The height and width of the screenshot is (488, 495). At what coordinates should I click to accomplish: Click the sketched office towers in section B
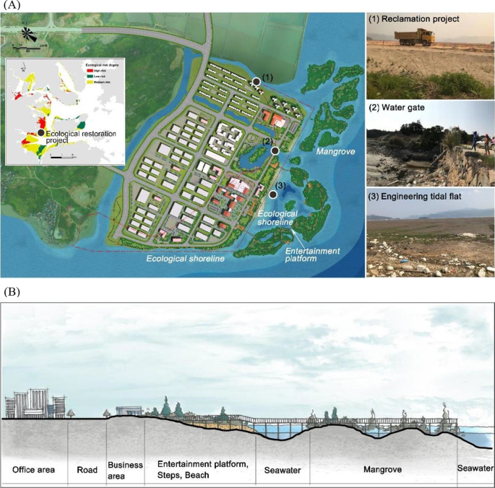(x=35, y=403)
